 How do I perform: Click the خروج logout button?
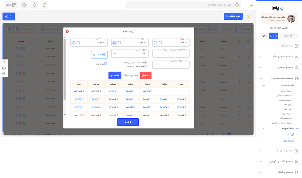click(289, 36)
